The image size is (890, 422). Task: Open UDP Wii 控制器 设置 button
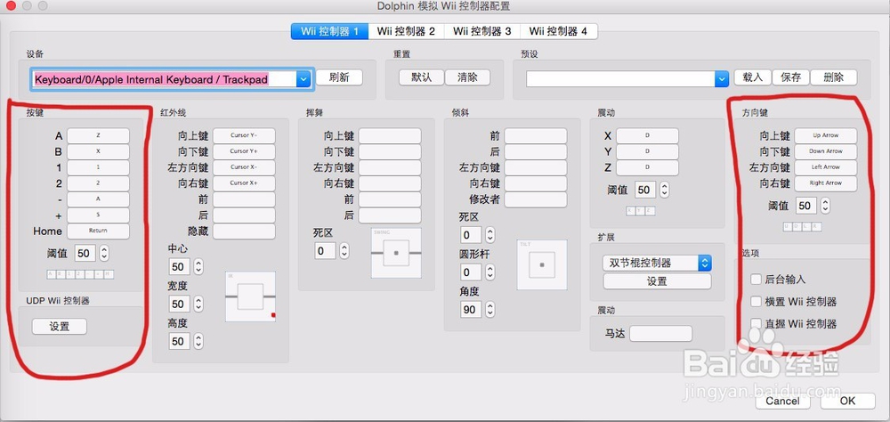[x=60, y=326]
